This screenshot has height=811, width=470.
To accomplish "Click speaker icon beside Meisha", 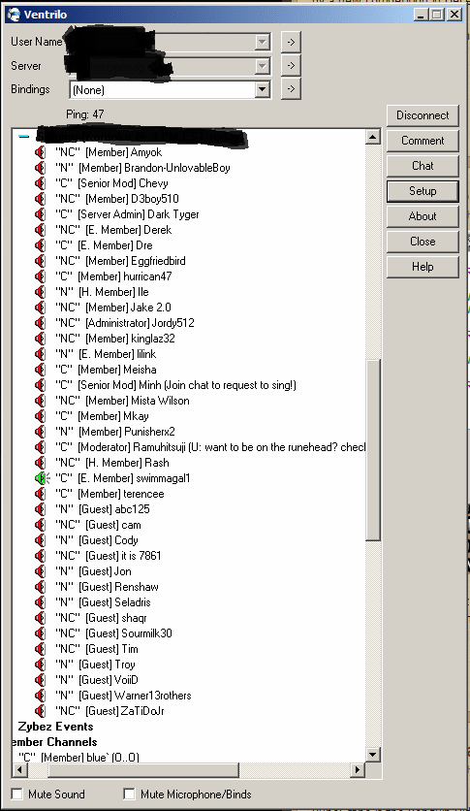I will (x=41, y=370).
